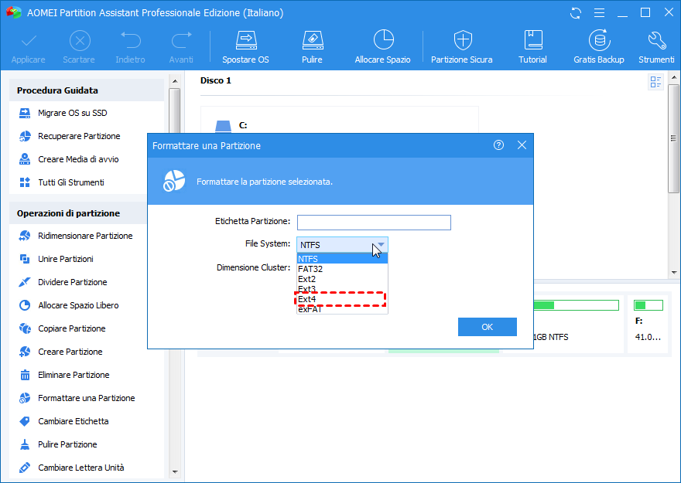Open the Tutorial book icon
Image resolution: width=681 pixels, height=483 pixels.
click(x=533, y=40)
